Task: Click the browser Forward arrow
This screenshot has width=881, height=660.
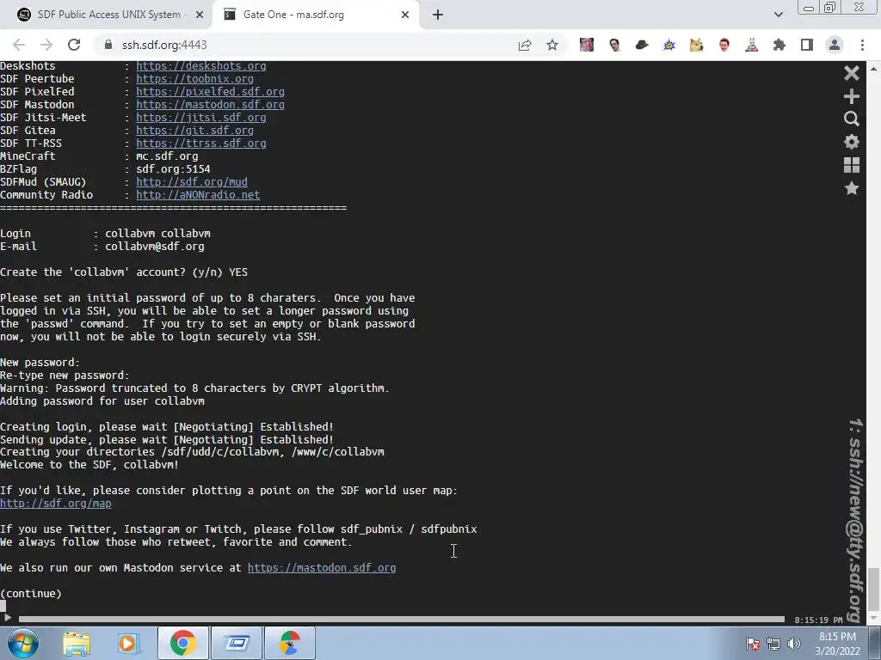Action: pos(46,45)
